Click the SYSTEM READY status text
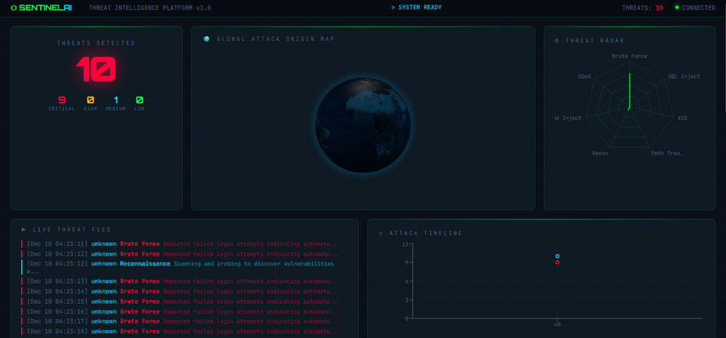 (417, 7)
